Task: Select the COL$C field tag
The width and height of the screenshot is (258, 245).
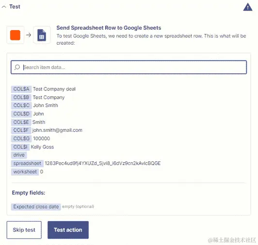Action: click(x=21, y=105)
